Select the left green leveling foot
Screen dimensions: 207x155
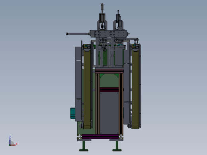point(84,146)
